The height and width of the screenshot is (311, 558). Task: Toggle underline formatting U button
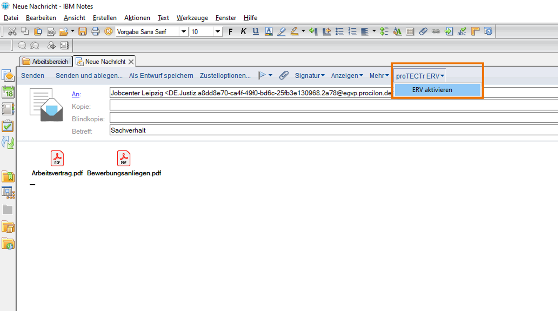coord(256,32)
